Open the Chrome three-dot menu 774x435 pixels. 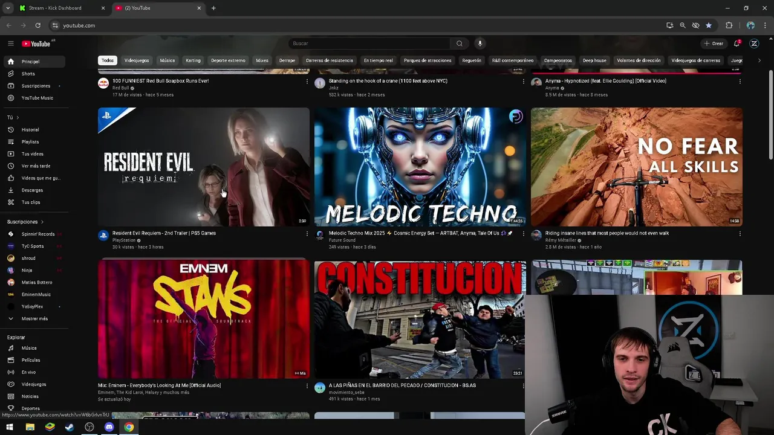coord(766,25)
